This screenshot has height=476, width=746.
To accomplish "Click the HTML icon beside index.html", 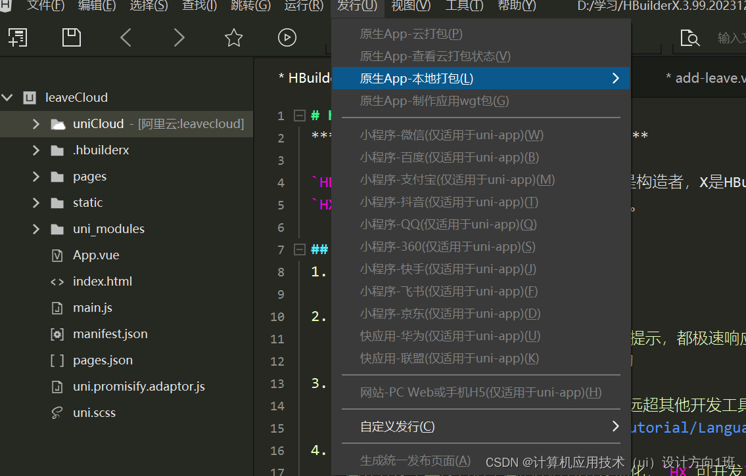I will click(55, 281).
